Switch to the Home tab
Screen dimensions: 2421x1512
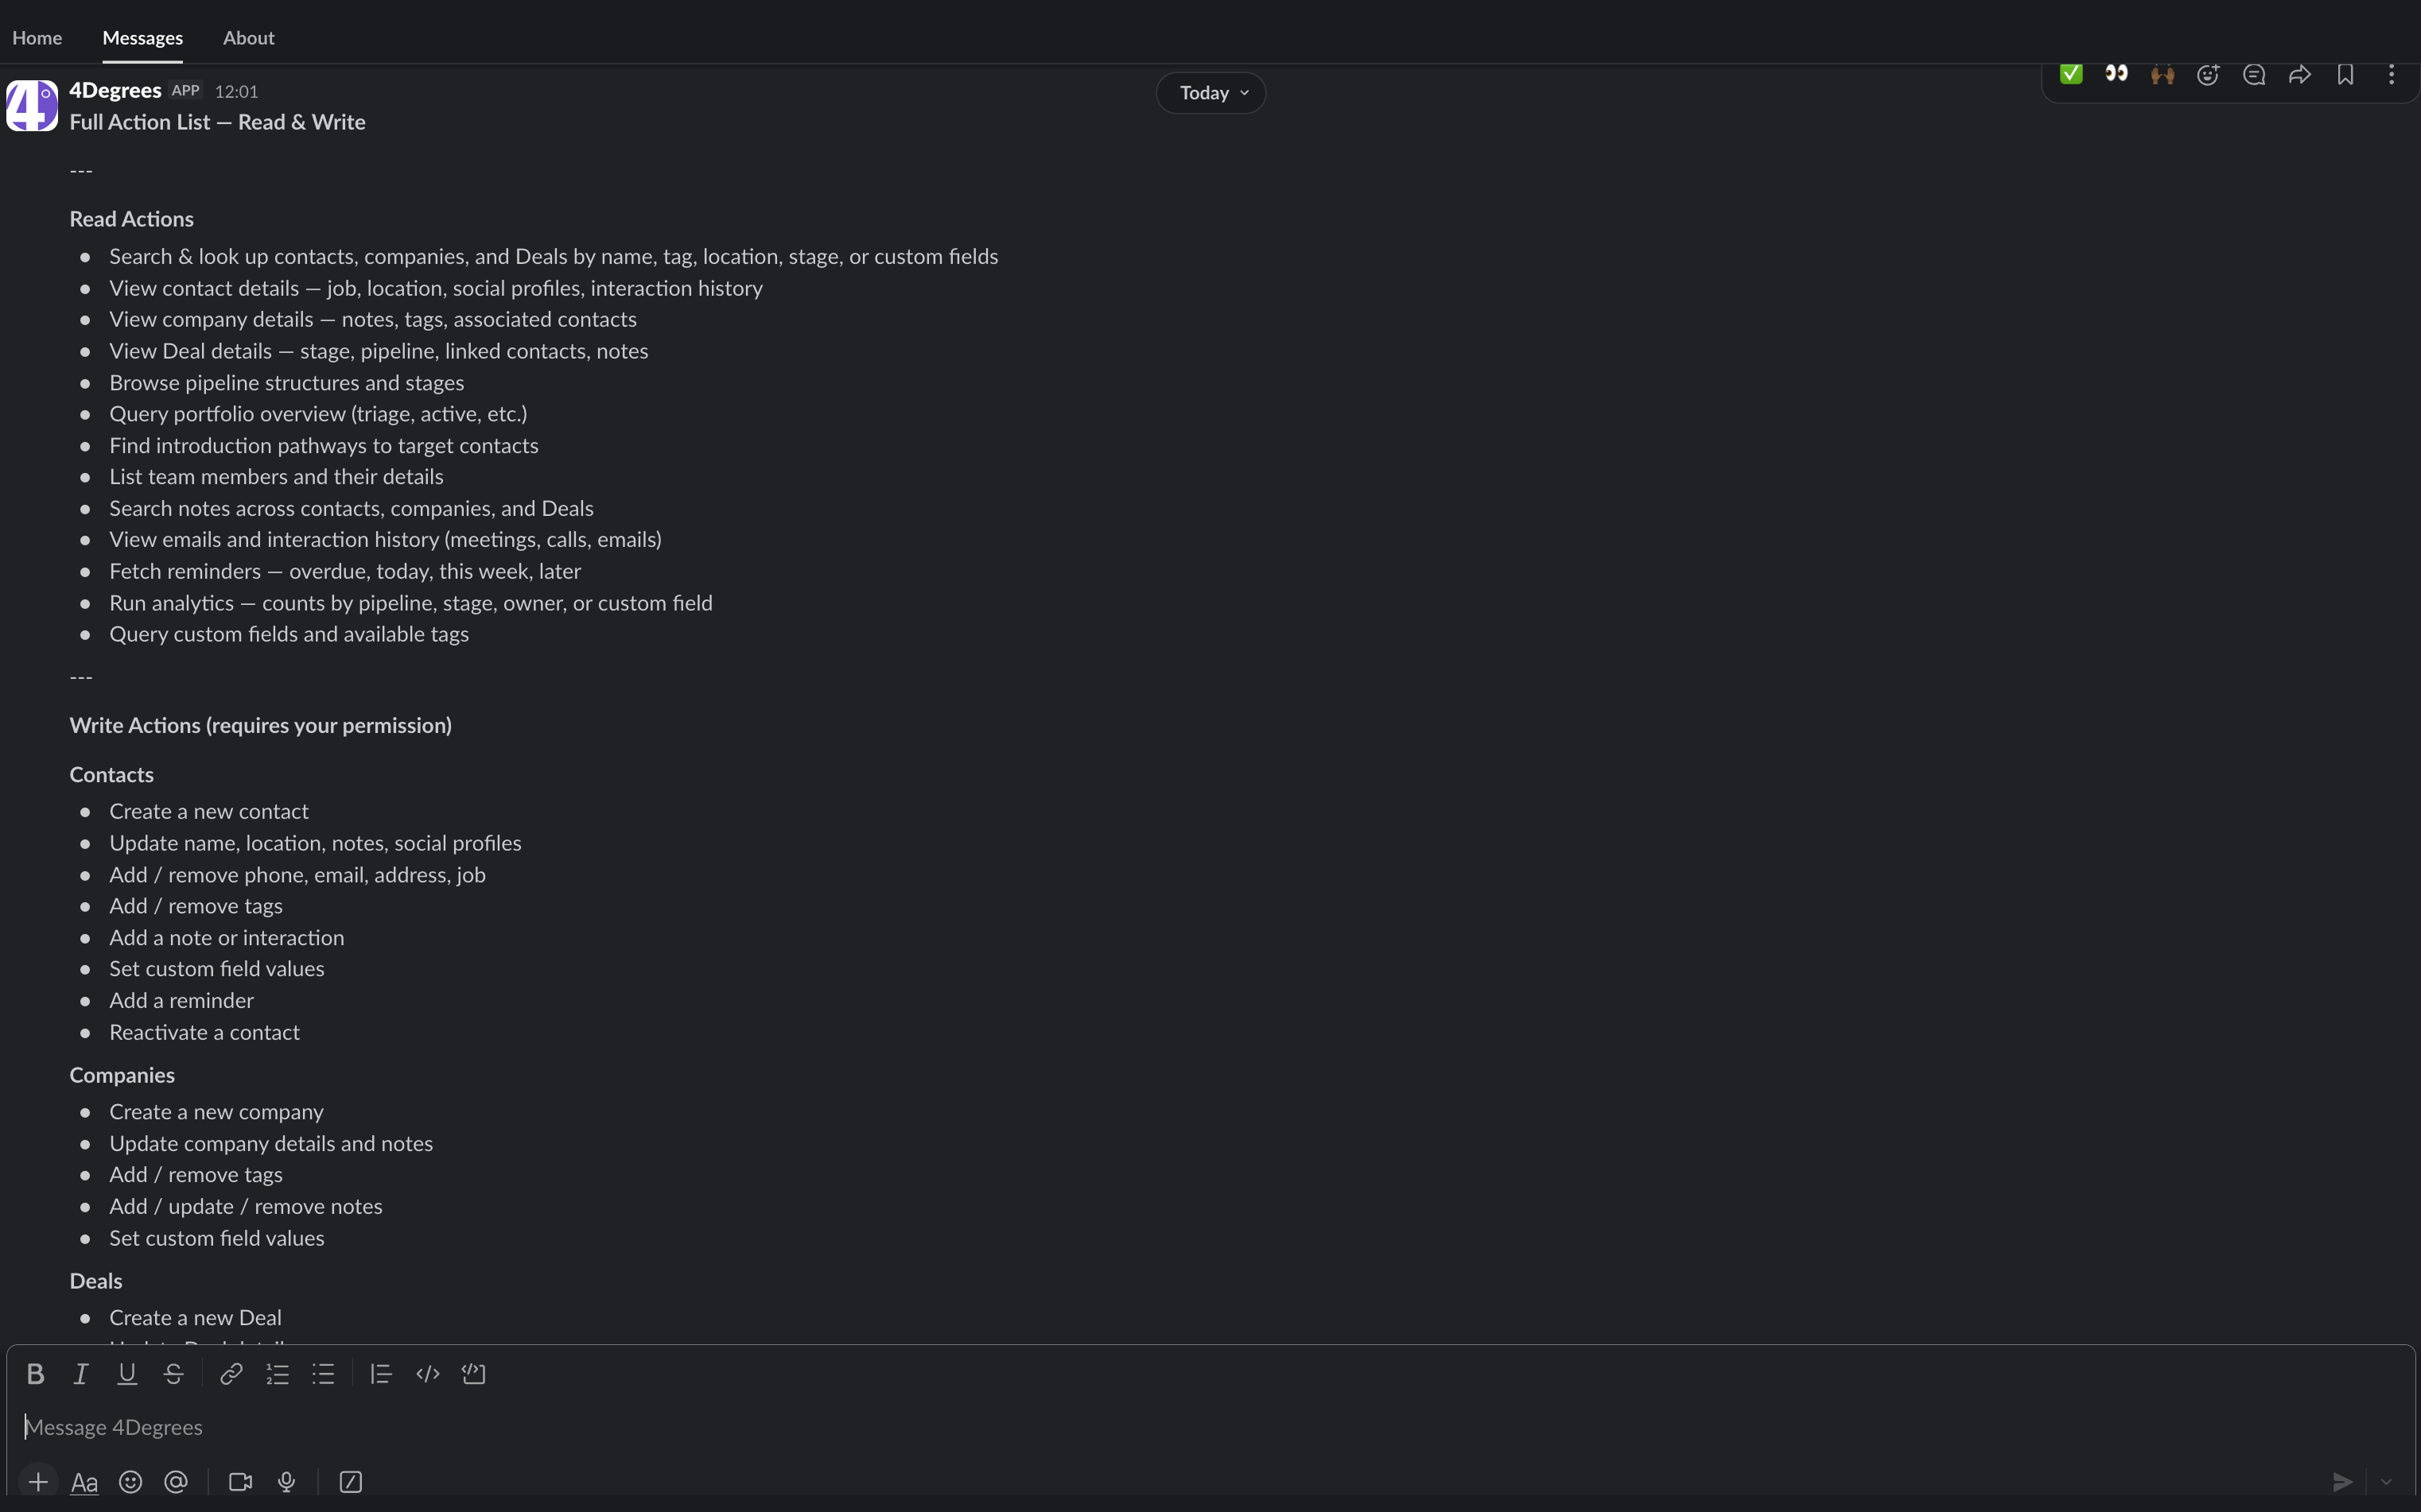coord(37,38)
